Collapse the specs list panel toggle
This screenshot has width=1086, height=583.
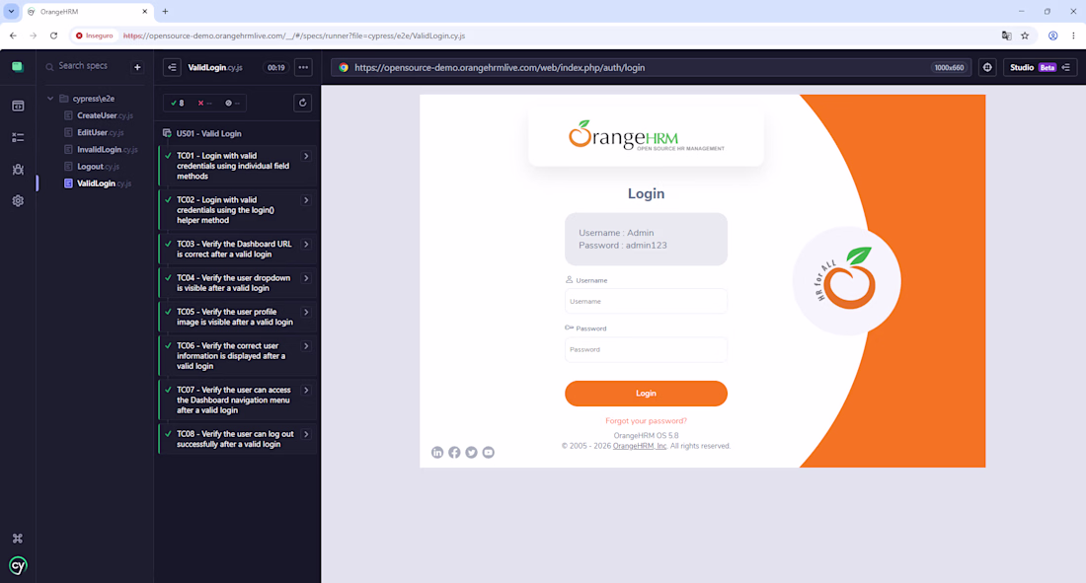pyautogui.click(x=172, y=67)
